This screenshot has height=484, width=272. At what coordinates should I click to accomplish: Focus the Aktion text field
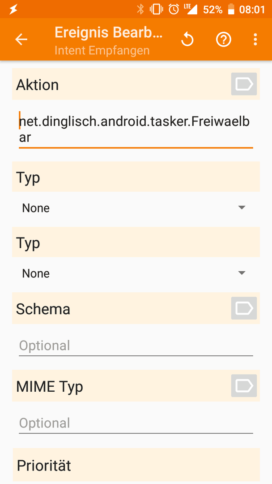pyautogui.click(x=136, y=130)
